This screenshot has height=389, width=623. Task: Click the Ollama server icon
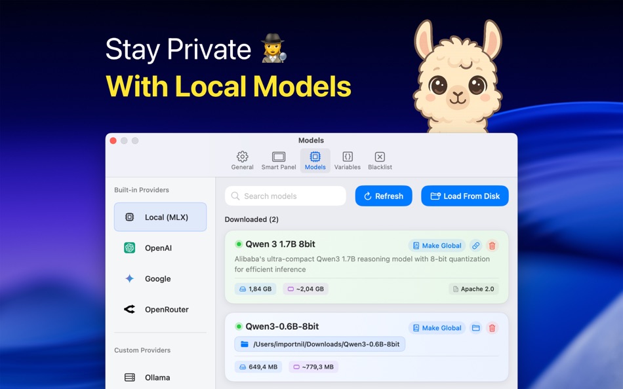pos(130,377)
